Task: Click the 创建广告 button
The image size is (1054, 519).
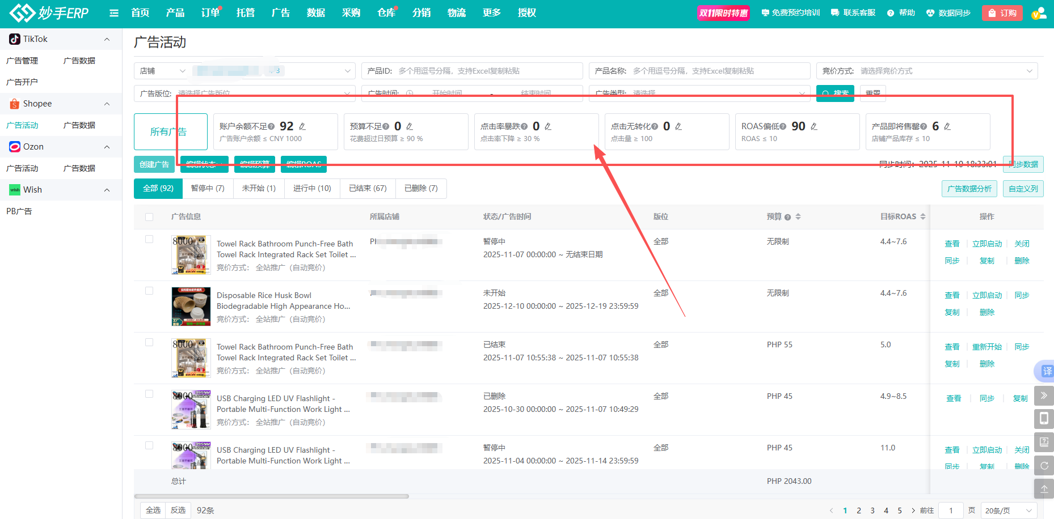Action: [x=154, y=164]
